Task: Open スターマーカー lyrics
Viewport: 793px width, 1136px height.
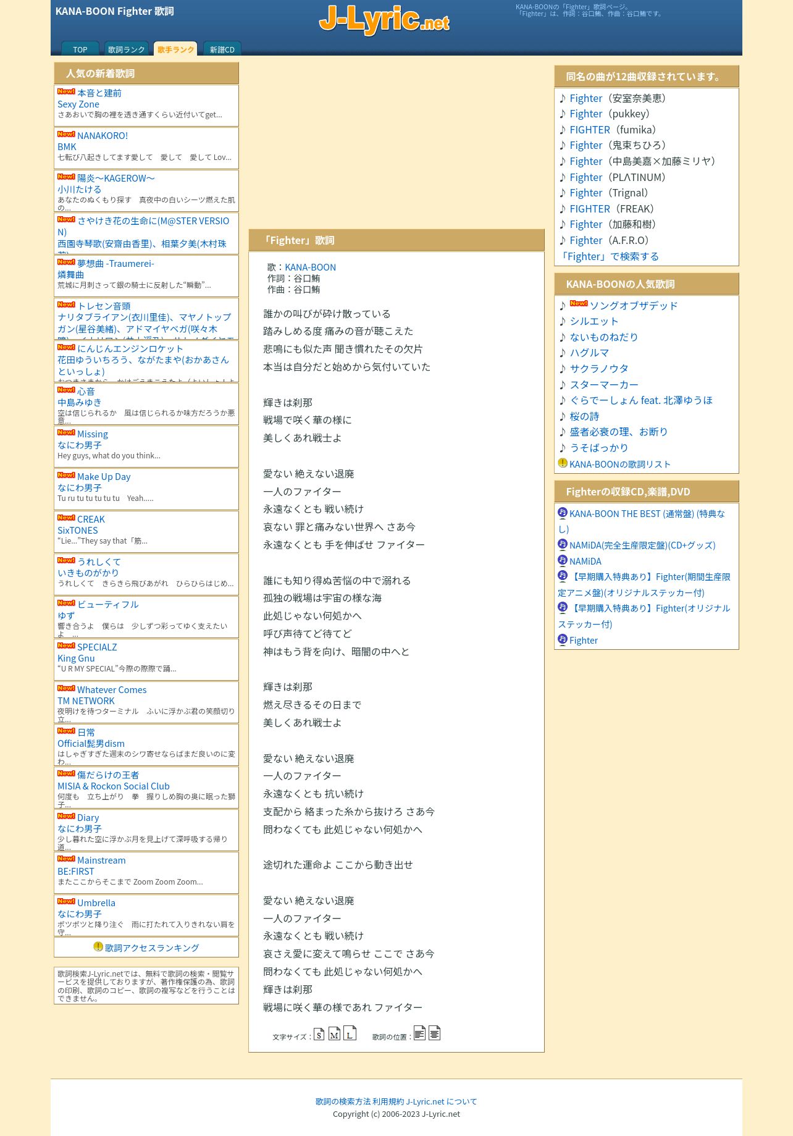Action: pyautogui.click(x=604, y=385)
